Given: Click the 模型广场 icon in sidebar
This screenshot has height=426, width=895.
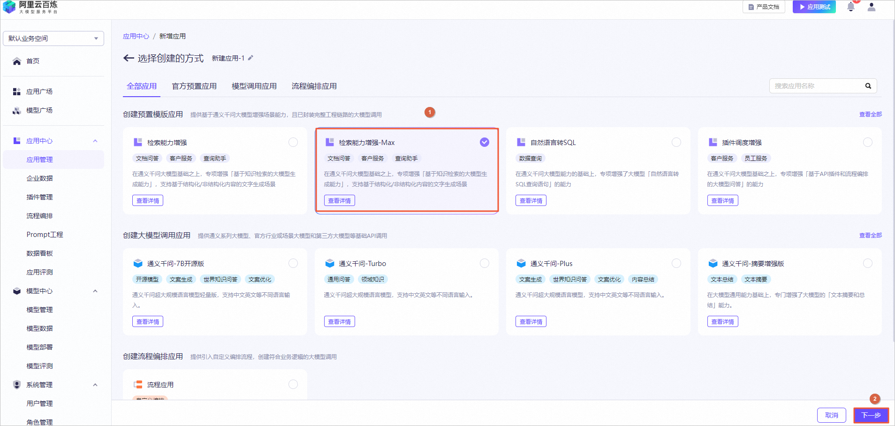Looking at the screenshot, I should click(x=17, y=110).
